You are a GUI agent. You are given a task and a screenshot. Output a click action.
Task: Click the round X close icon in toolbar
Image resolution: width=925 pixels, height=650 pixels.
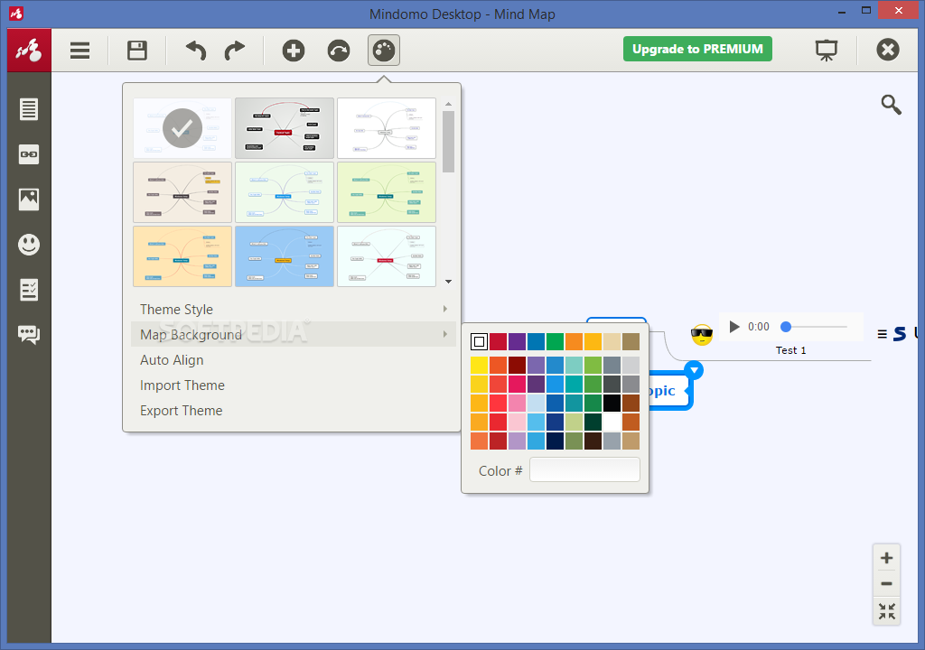888,50
